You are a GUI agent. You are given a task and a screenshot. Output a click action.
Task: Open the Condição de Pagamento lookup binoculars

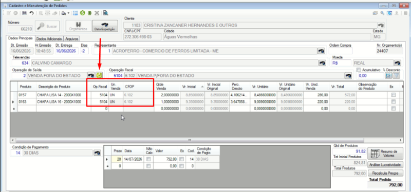97,153
